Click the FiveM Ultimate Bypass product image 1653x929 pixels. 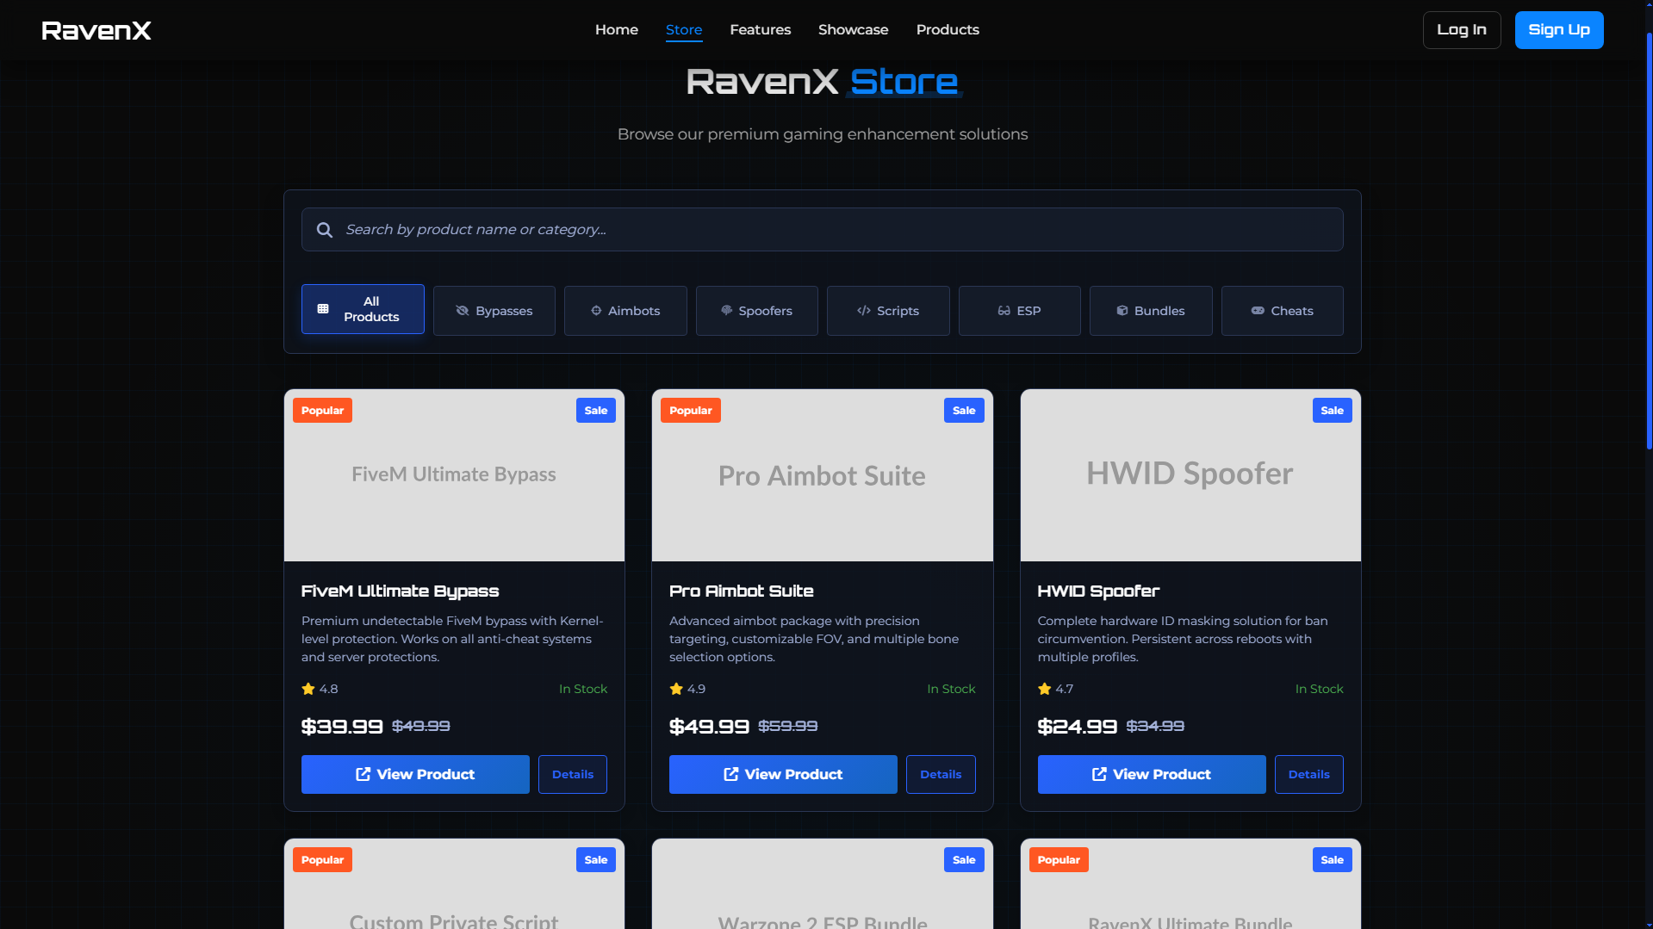click(x=454, y=475)
